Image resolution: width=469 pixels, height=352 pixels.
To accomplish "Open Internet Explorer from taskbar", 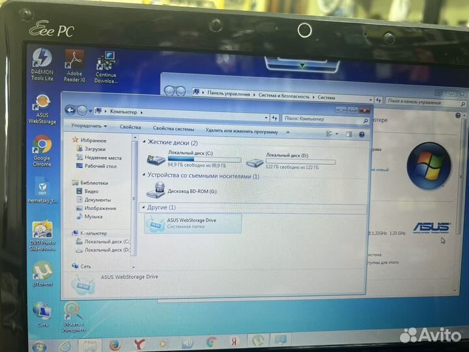I will (64, 346).
